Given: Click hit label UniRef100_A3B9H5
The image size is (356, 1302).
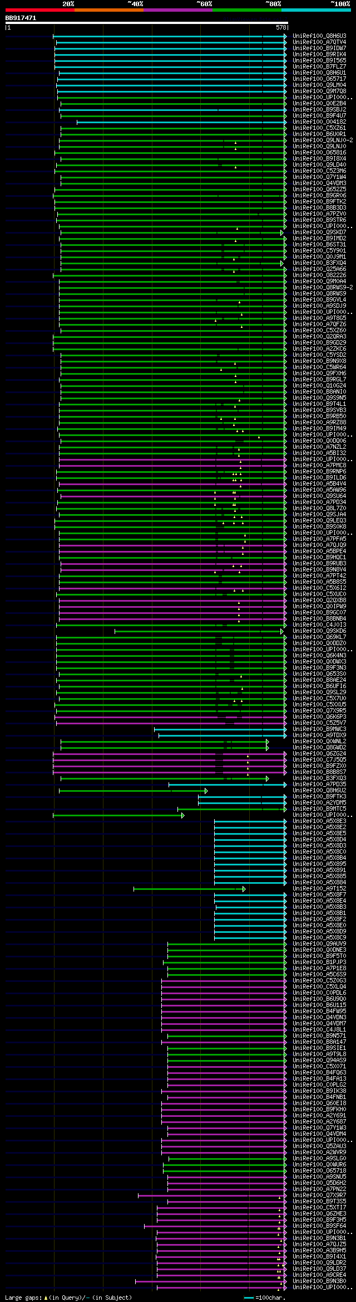Looking at the screenshot, I should 319,1250.
